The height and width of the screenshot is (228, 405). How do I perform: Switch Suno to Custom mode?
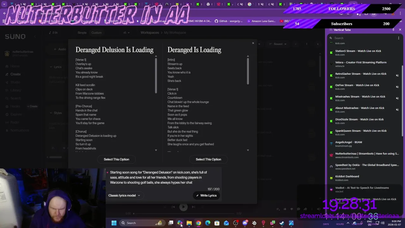pos(97,33)
